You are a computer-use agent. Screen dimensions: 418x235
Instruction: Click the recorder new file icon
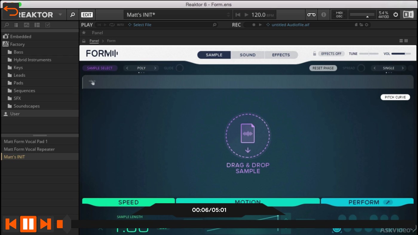pos(356,25)
